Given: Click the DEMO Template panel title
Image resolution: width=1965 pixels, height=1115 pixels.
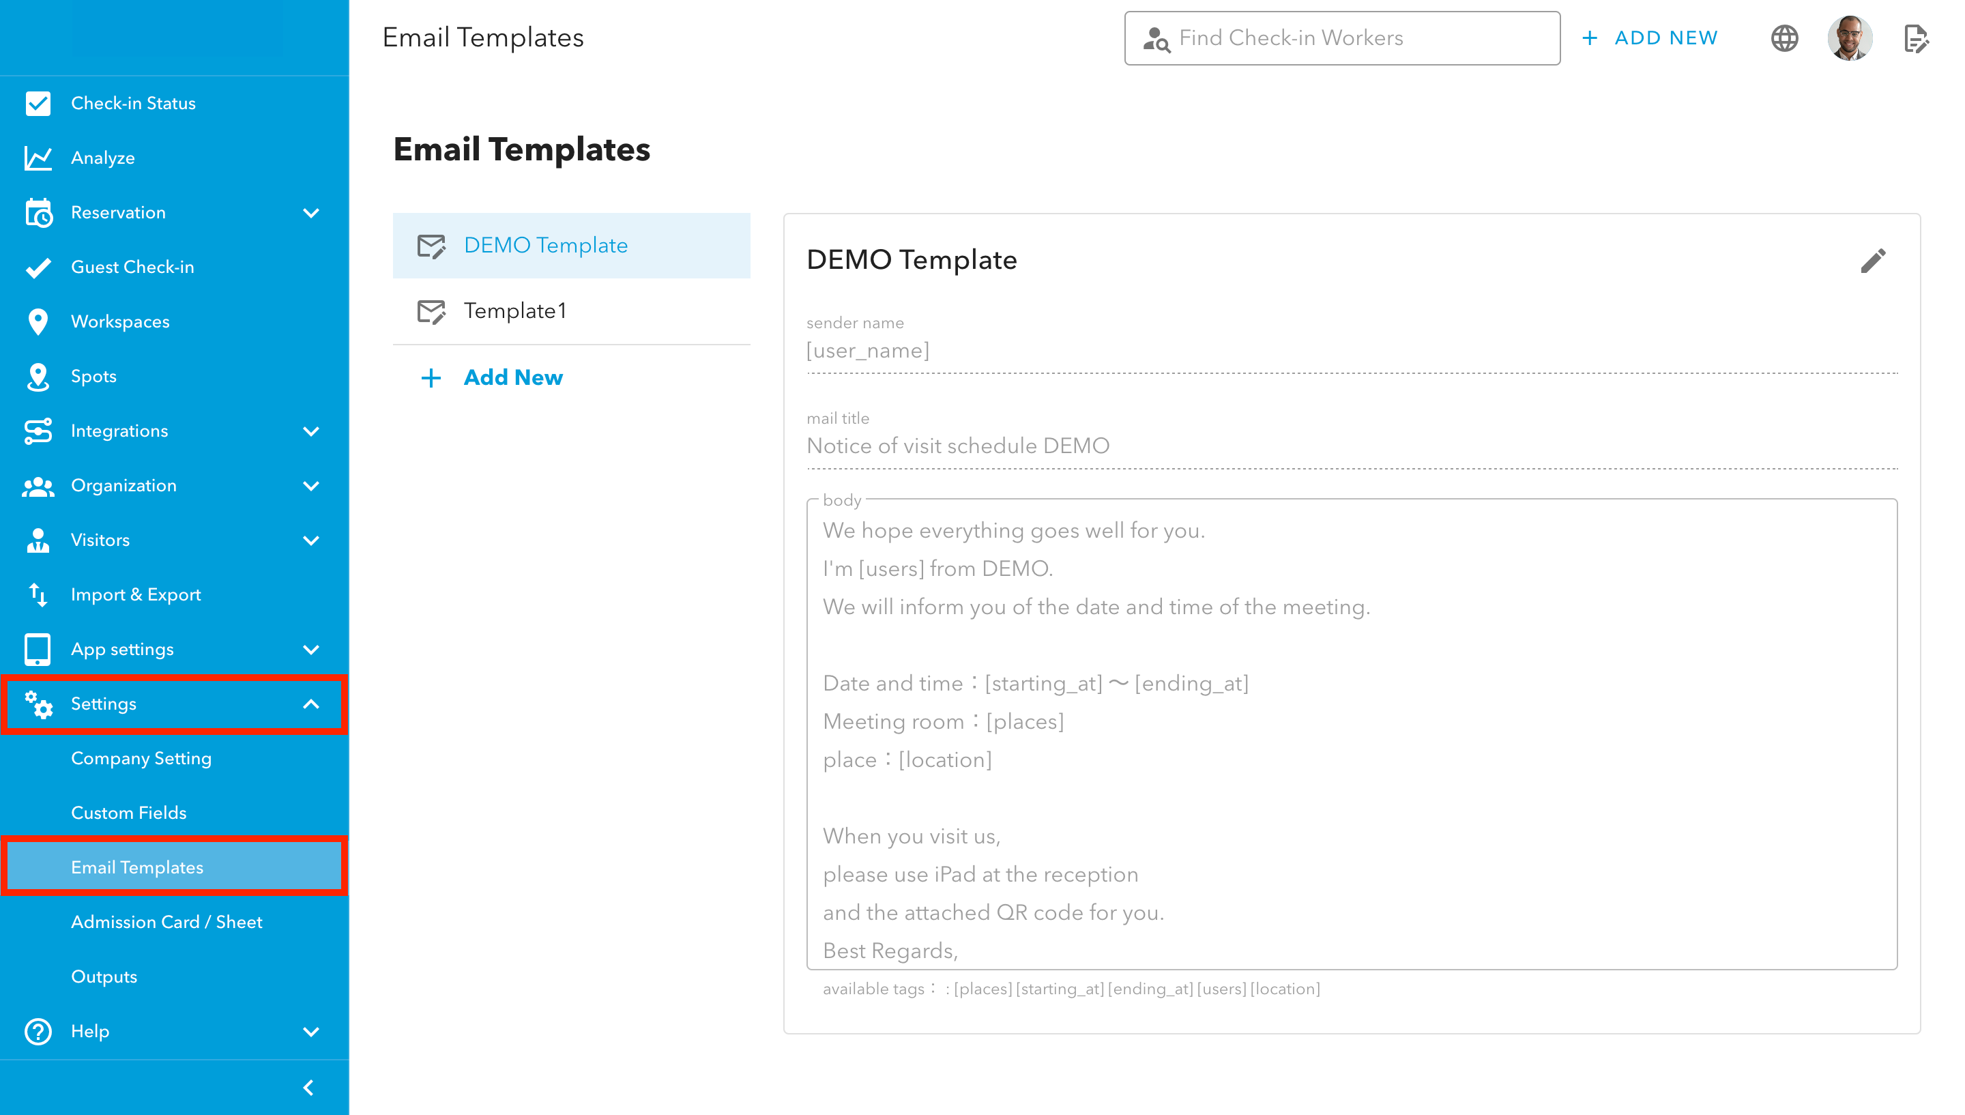Looking at the screenshot, I should point(911,261).
